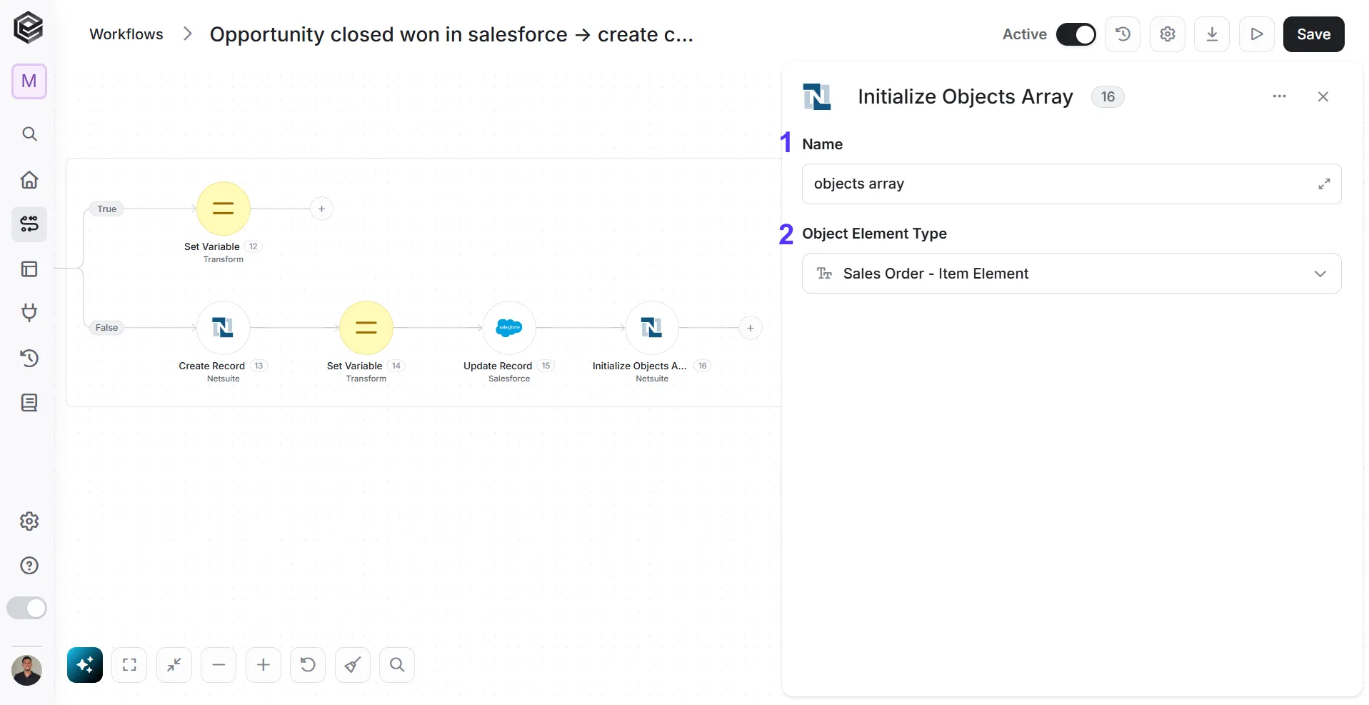This screenshot has height=705, width=1369.
Task: Toggle the Active workflow switch
Action: coord(1075,34)
